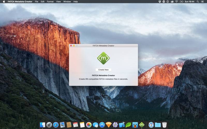Open Spotlight search magnifier

[198, 2]
